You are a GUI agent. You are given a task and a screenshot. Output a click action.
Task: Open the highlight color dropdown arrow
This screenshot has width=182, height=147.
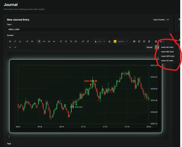pos(127,41)
